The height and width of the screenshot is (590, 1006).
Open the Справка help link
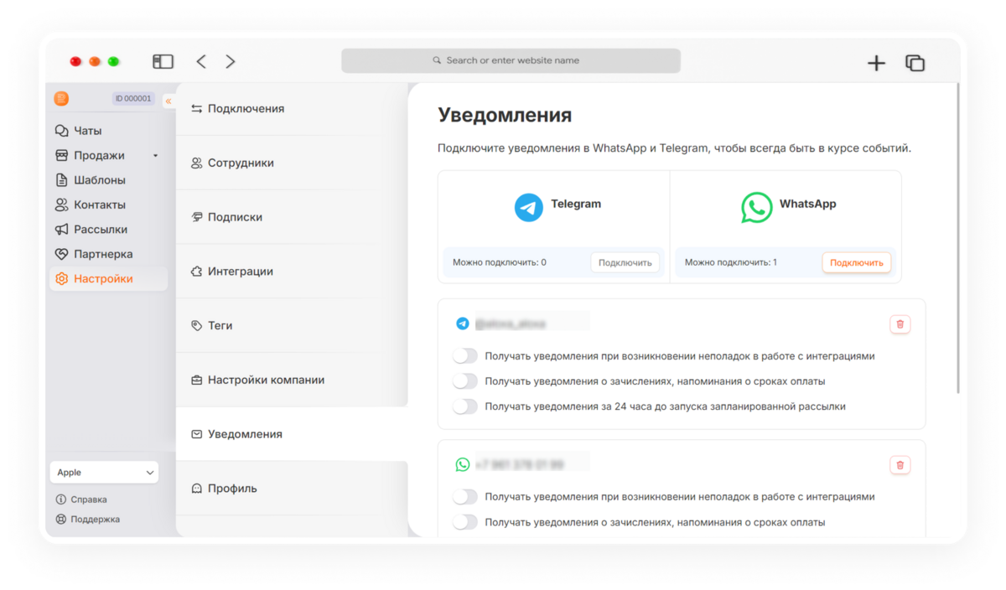click(x=81, y=499)
